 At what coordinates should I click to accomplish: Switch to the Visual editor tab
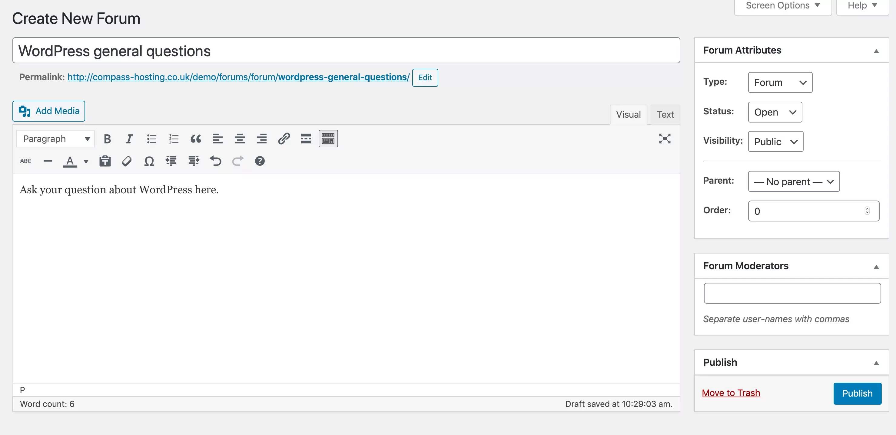628,115
